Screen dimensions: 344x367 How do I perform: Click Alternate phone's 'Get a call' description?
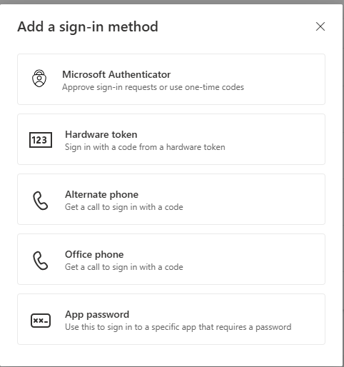coord(124,207)
